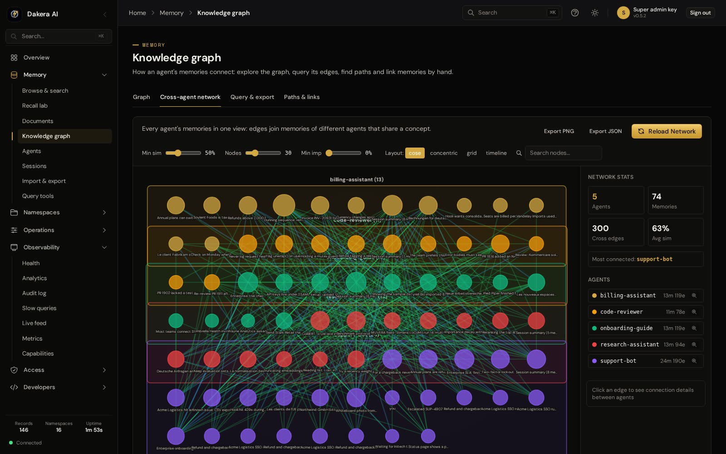
Task: Adjust the Nodes count slider handle
Action: point(255,153)
